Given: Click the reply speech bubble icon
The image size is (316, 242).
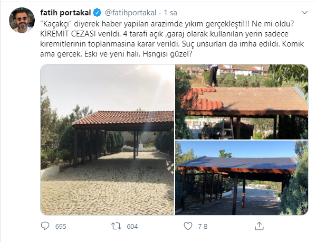Looking at the screenshot, I should pos(45,226).
